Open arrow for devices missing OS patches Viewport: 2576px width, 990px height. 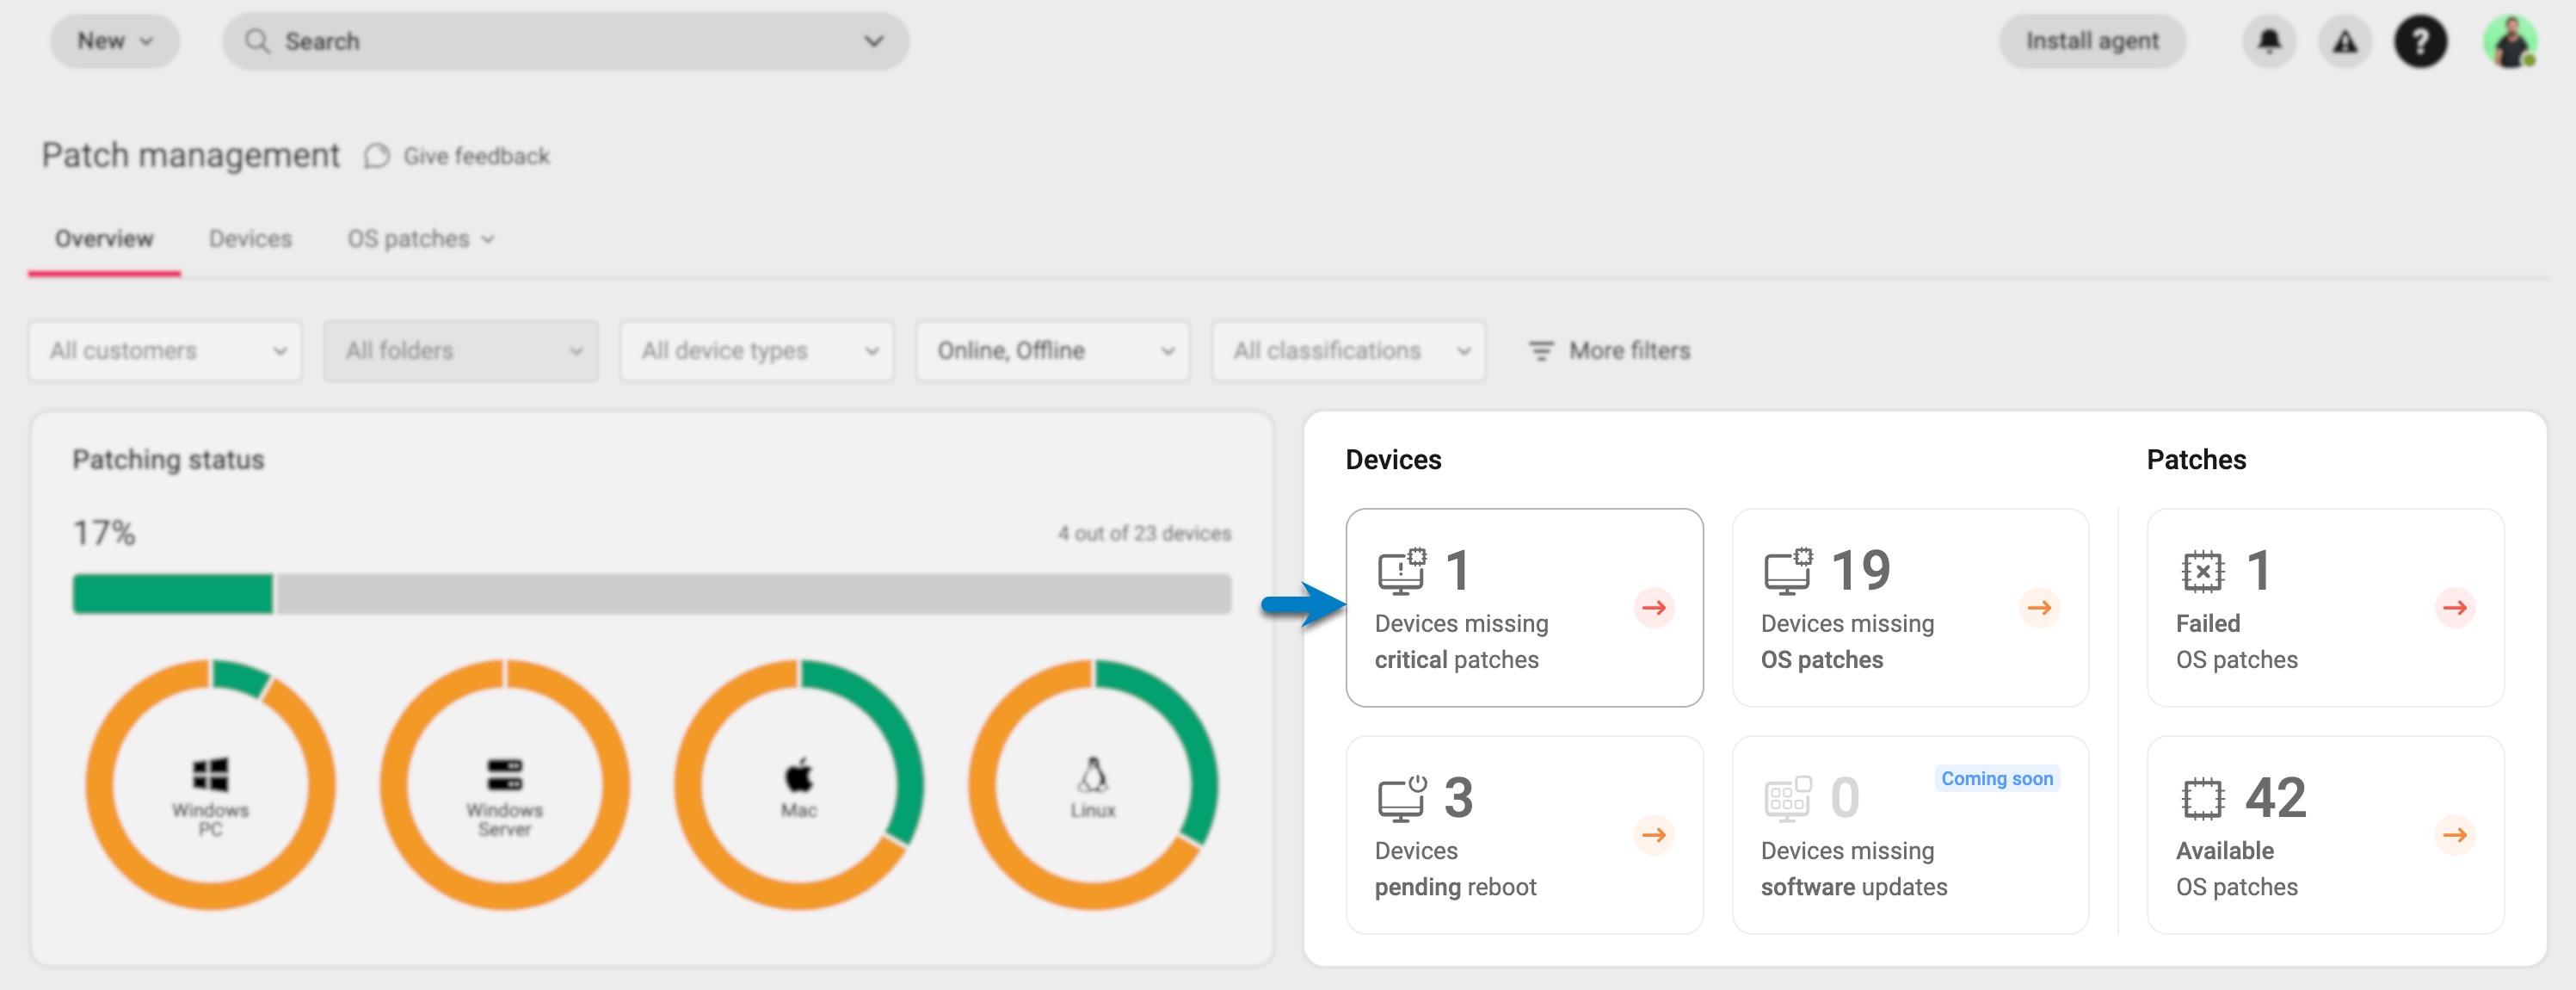(2040, 608)
